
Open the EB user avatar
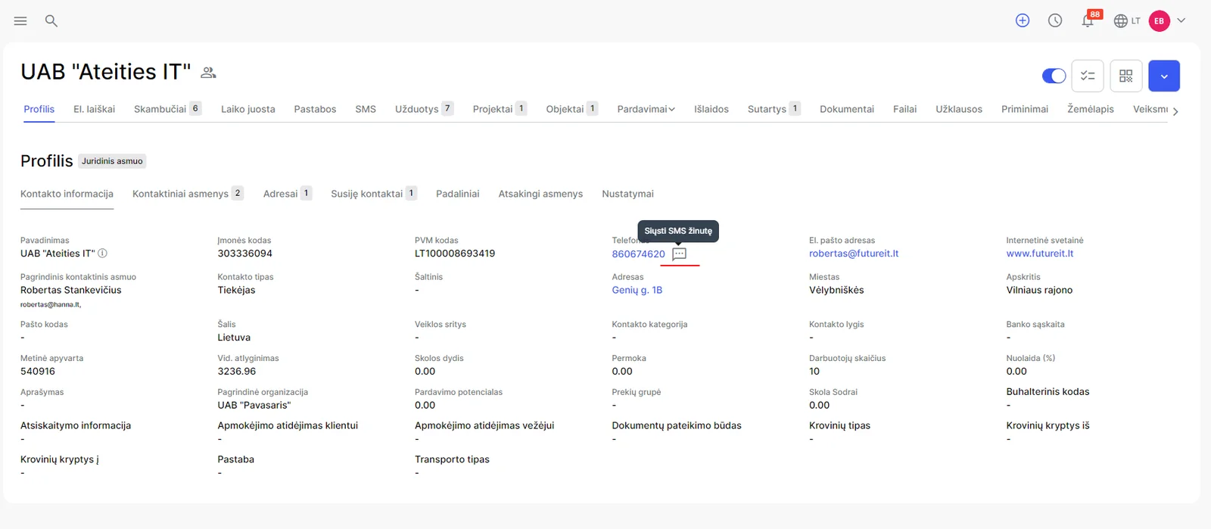[x=1159, y=21]
